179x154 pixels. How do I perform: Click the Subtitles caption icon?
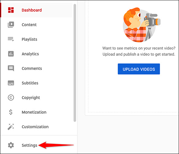[11, 83]
